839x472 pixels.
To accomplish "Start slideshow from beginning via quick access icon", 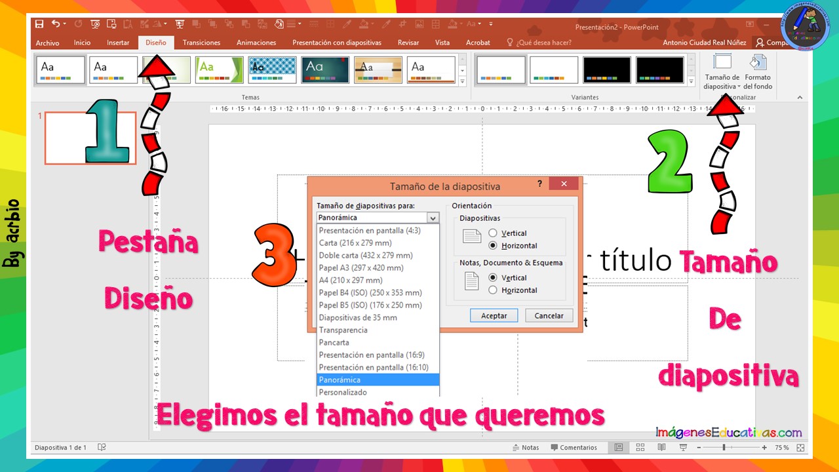I will tap(95, 24).
